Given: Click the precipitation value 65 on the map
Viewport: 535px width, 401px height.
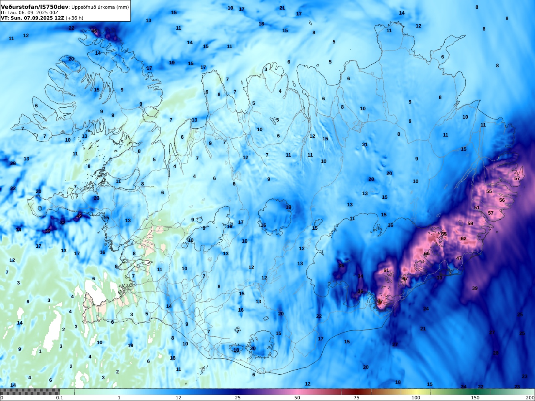Looking at the screenshot, I should (x=444, y=234).
